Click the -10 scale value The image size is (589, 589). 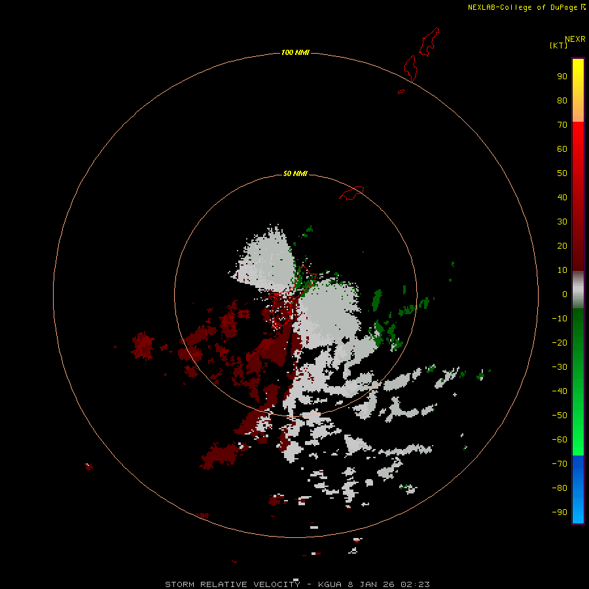click(560, 319)
